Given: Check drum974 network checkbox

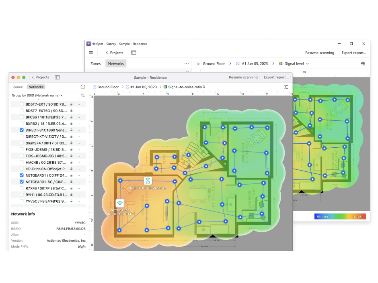Looking at the screenshot, I should (22, 143).
